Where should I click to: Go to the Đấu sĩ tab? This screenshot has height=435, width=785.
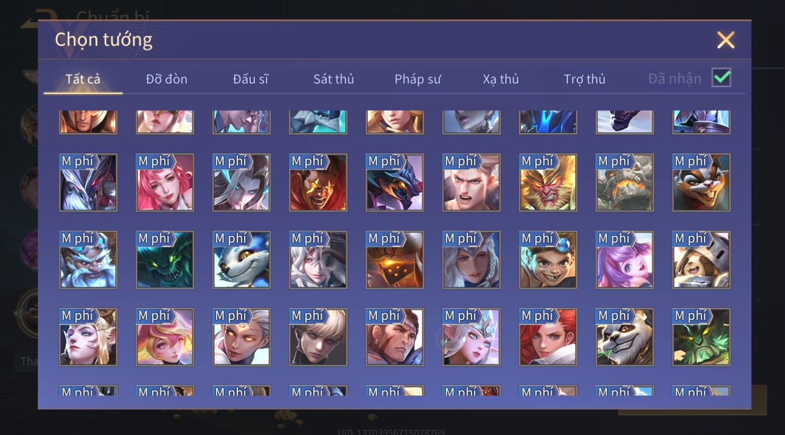click(250, 79)
